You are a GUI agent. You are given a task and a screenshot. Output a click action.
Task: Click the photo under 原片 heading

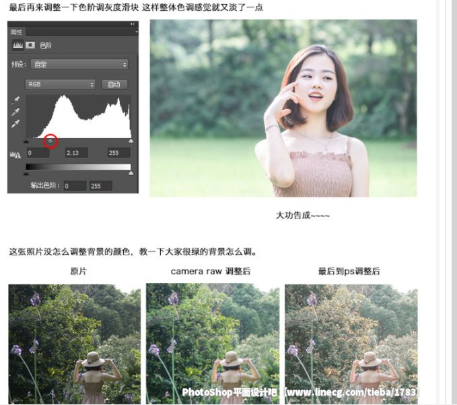pos(74,344)
